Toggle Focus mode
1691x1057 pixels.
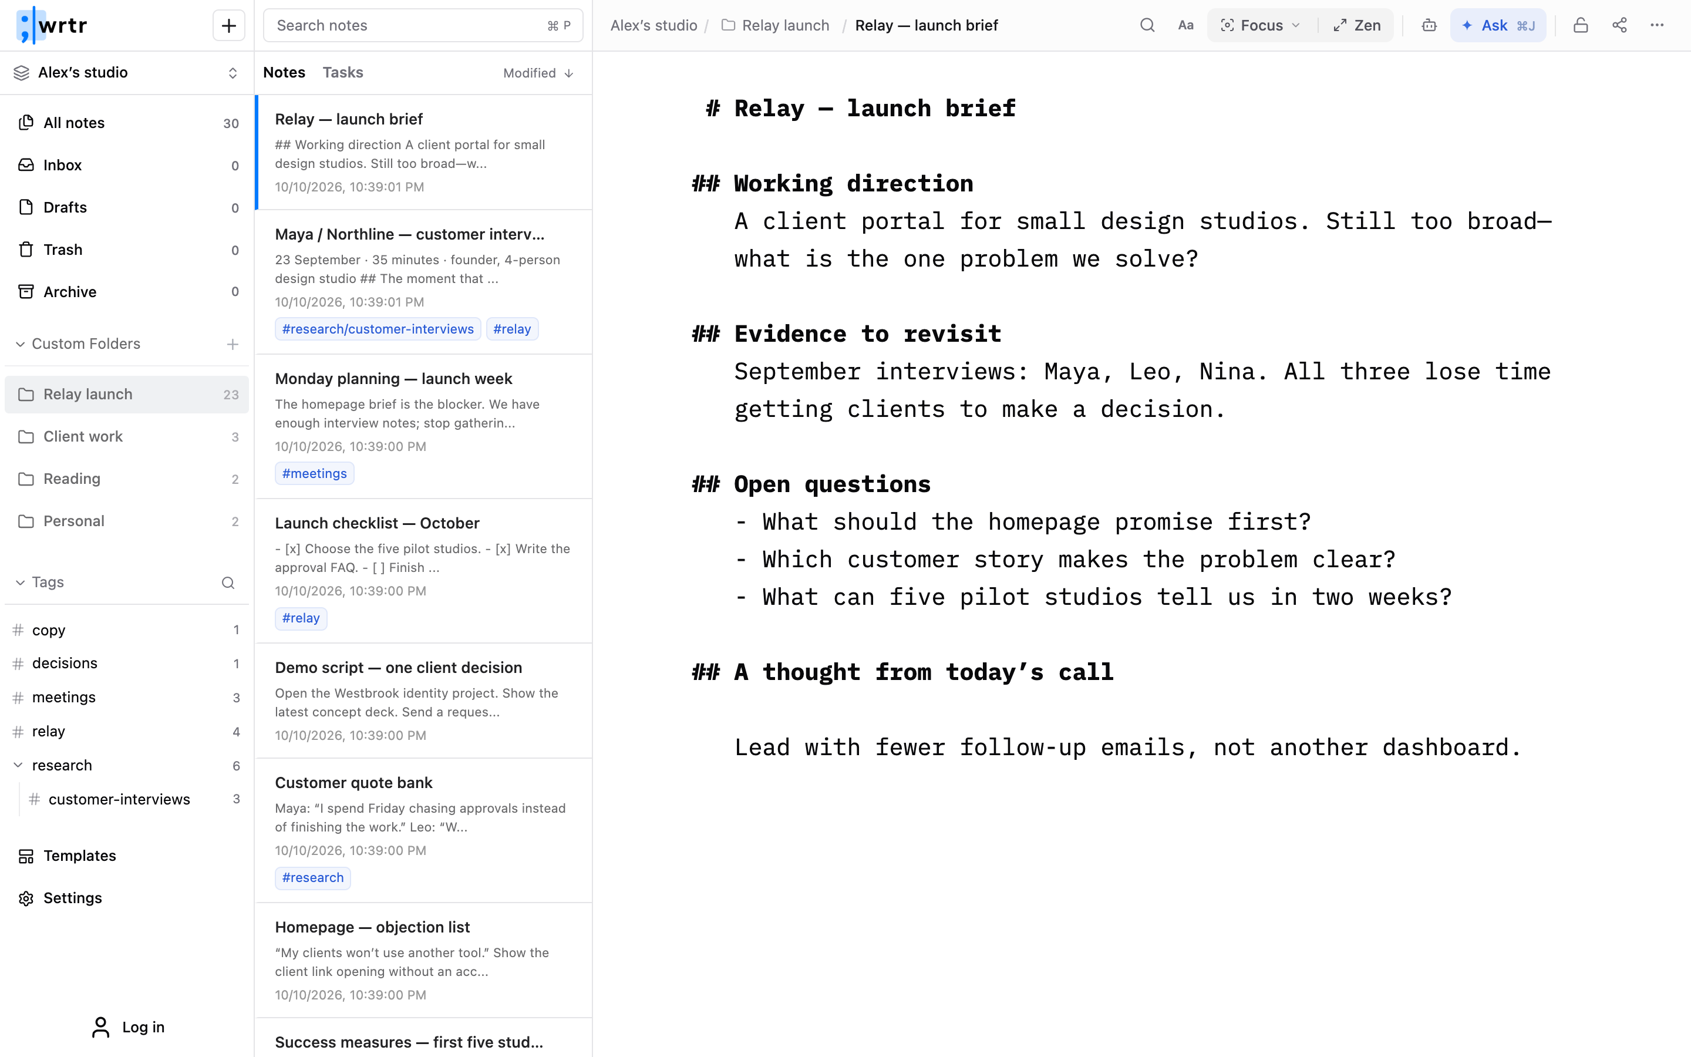pos(1252,25)
